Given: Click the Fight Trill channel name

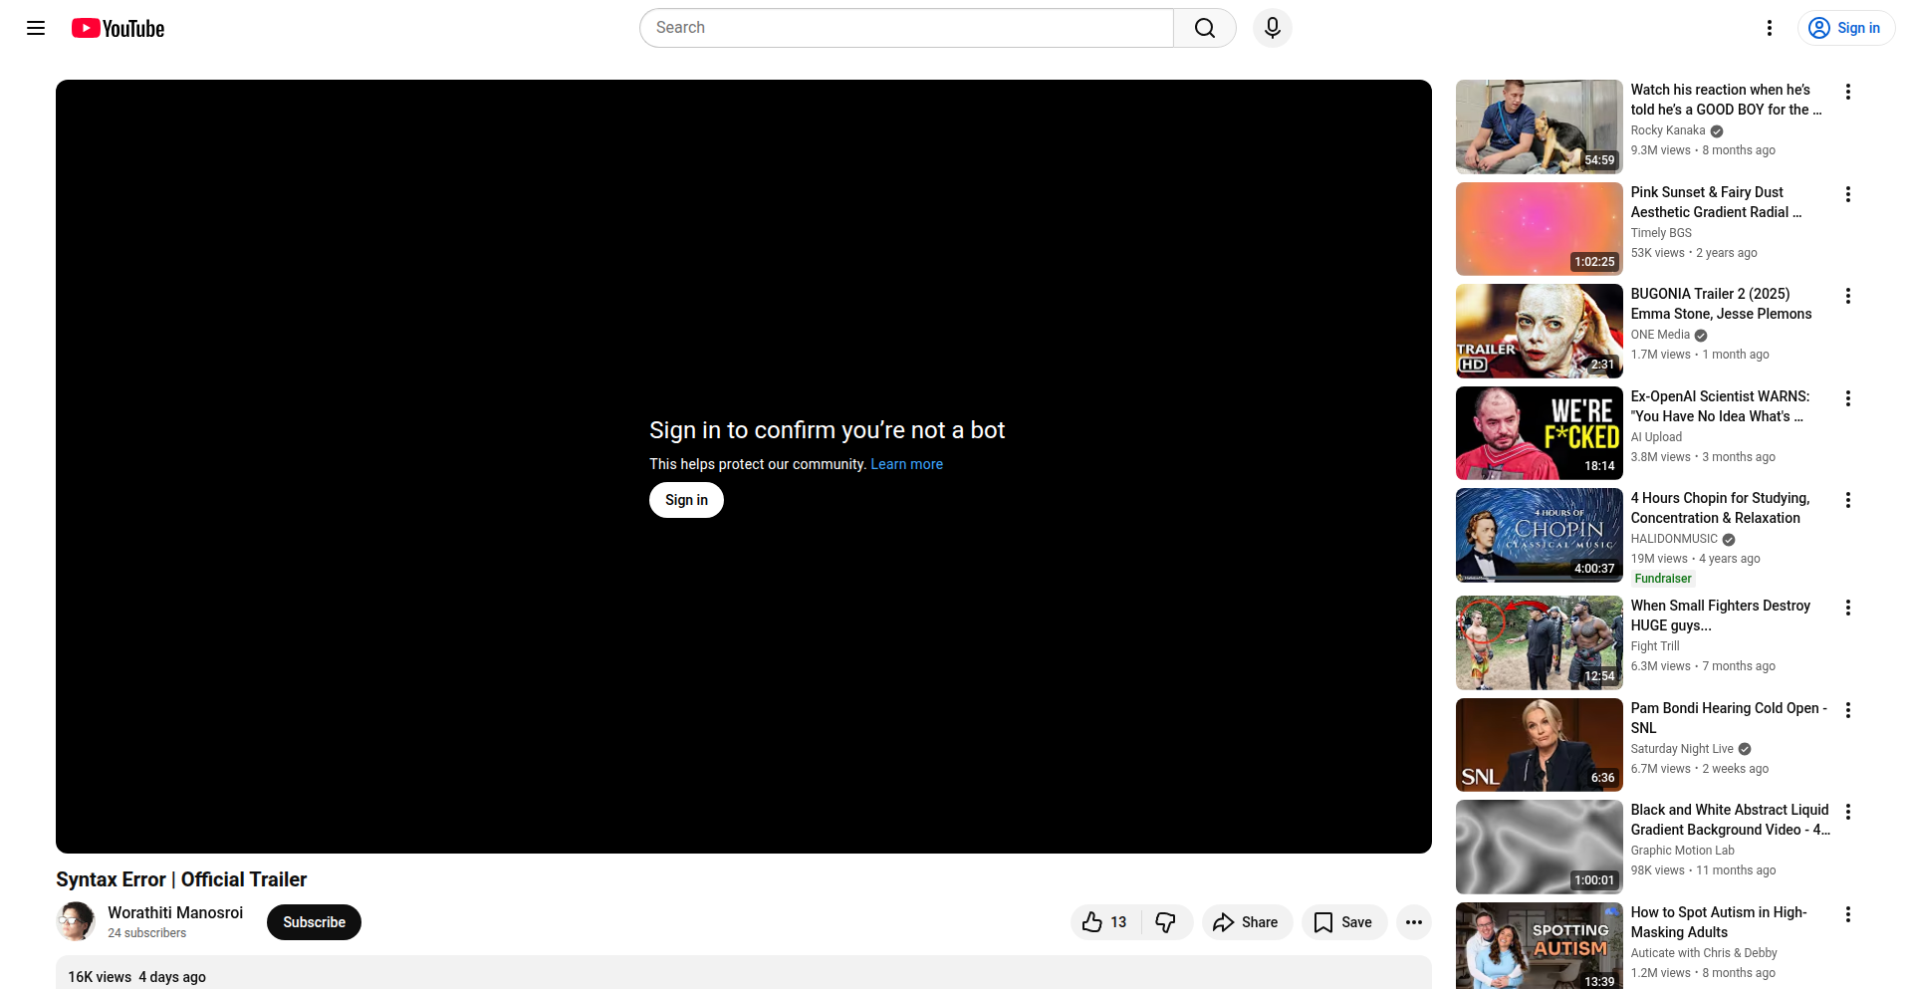Looking at the screenshot, I should click(1655, 646).
